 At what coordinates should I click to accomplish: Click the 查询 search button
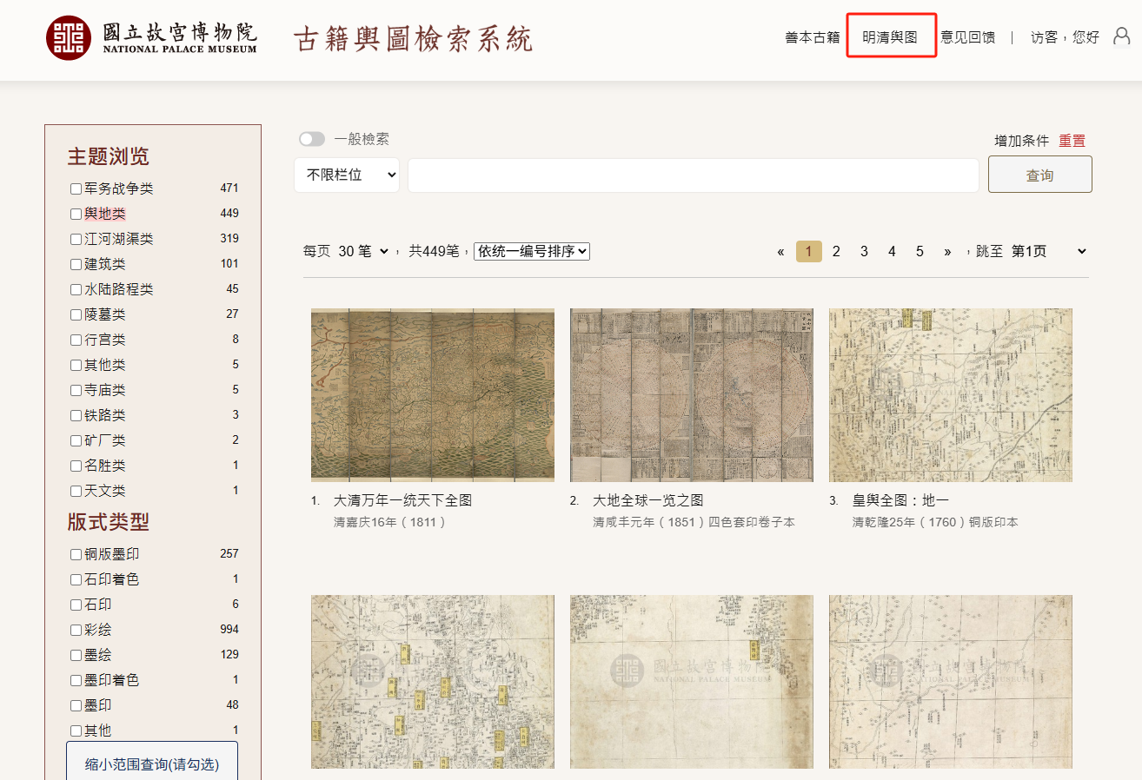1039,175
